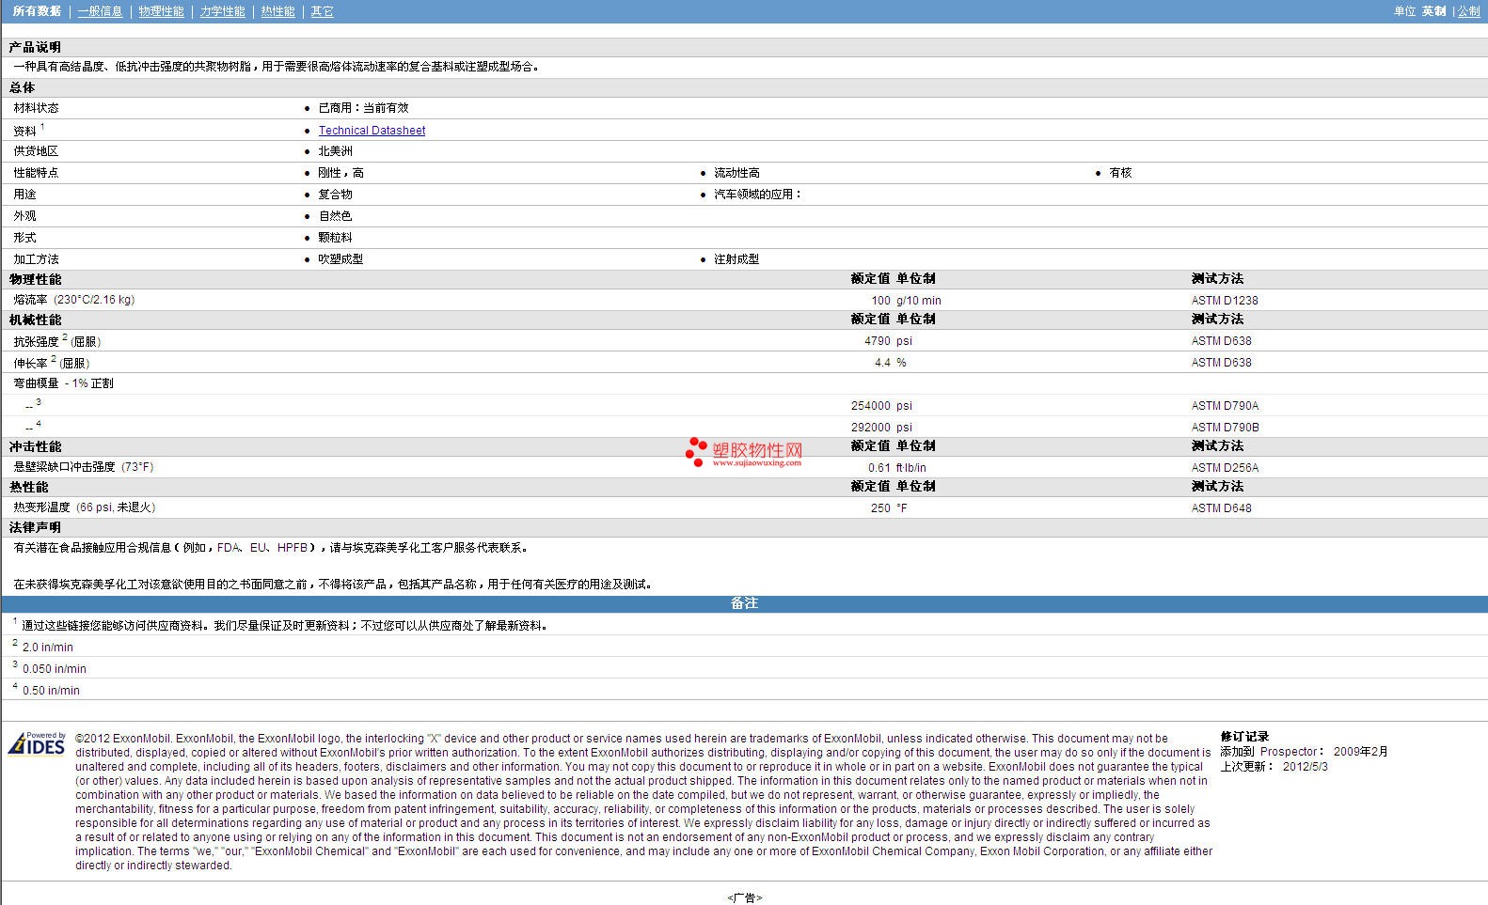Select 英制 units option
1488x905 pixels.
1433,11
